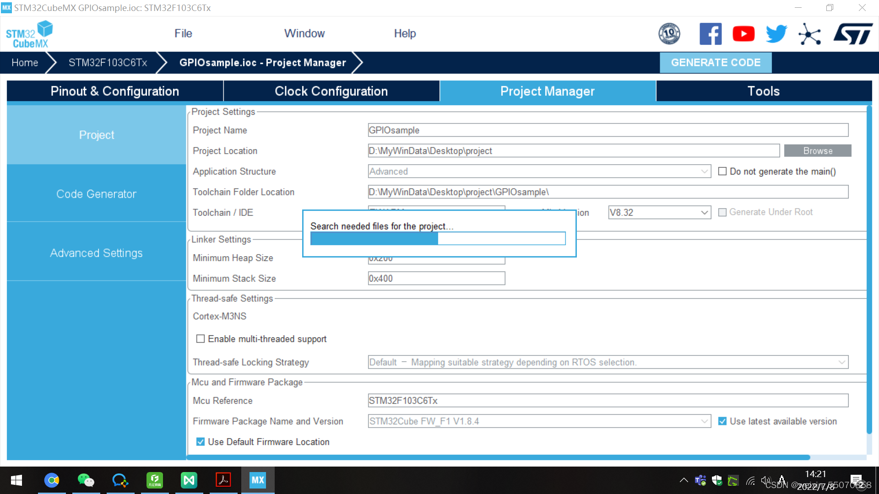Click the Browse button for location
This screenshot has height=494, width=879.
[x=817, y=151]
